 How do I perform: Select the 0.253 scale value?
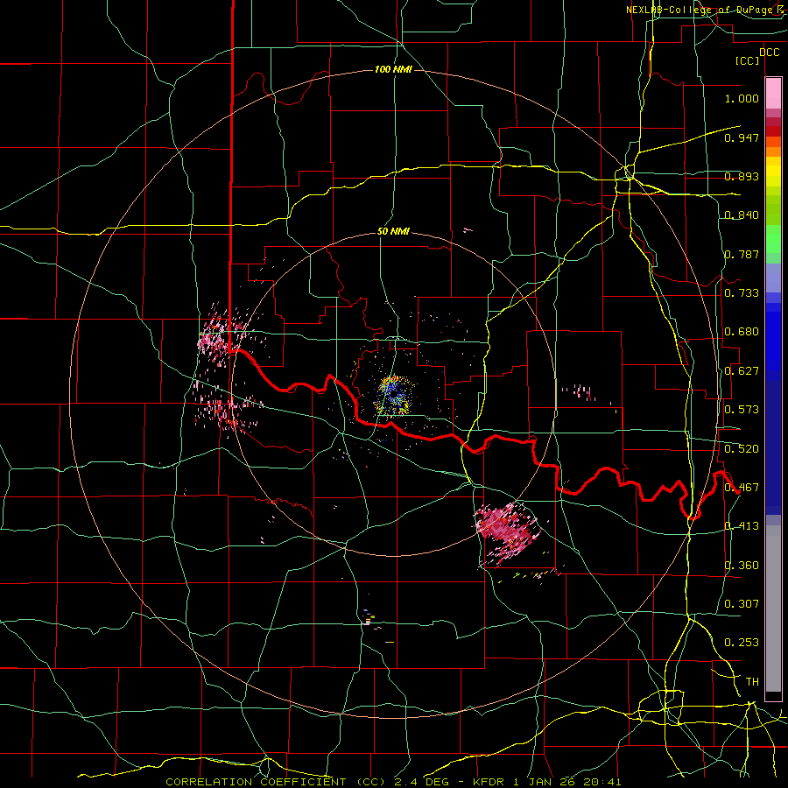[742, 643]
